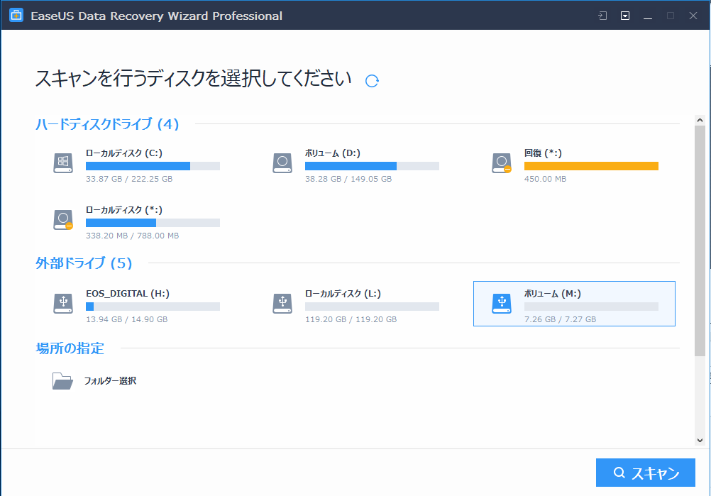The height and width of the screenshot is (496, 711).
Task: Click the C: drive usage bar
Action: [153, 166]
